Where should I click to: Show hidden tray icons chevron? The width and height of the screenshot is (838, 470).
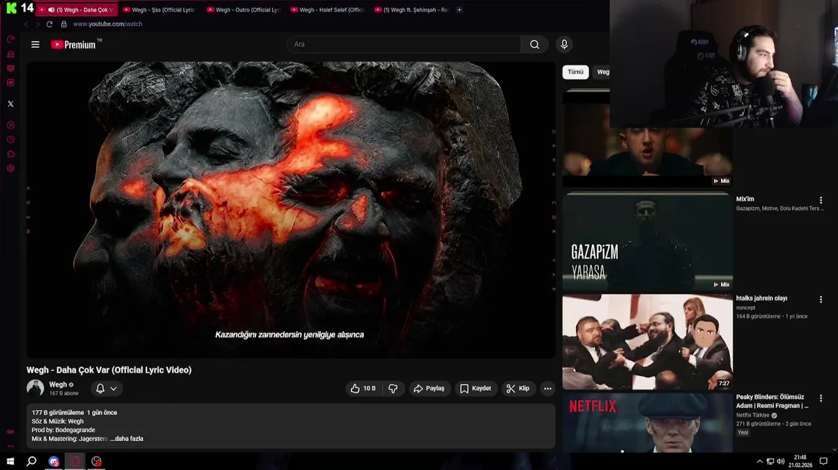(760, 462)
